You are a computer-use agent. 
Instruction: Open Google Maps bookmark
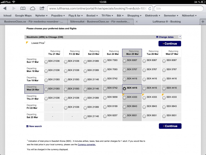(x=23, y=16)
